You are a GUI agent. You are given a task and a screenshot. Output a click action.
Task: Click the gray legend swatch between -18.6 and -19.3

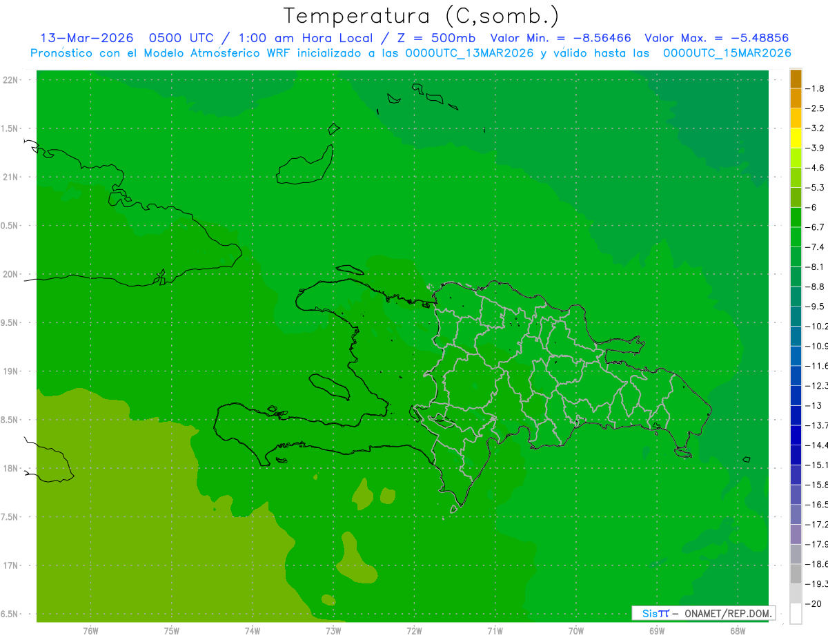tap(796, 574)
